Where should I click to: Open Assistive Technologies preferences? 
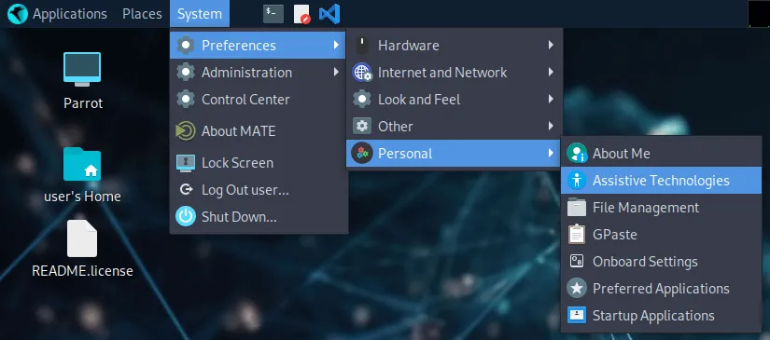tap(661, 181)
